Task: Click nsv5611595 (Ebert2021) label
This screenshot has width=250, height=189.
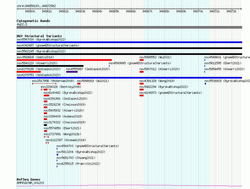Action: point(223,63)
